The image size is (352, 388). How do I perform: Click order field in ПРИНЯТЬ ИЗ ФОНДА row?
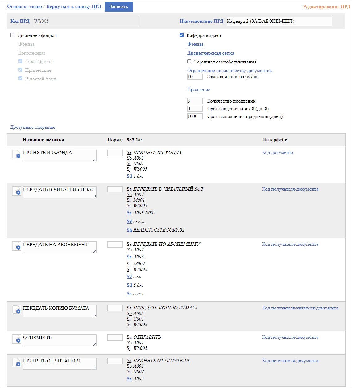[x=115, y=153]
